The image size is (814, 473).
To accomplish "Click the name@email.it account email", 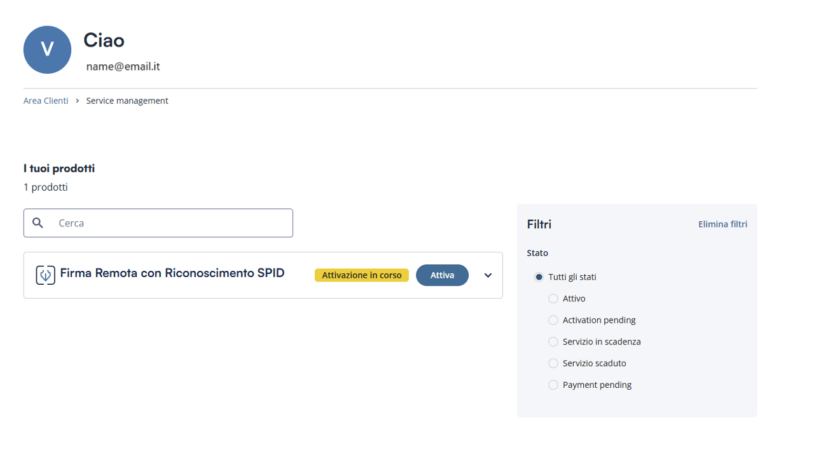I will 123,67.
